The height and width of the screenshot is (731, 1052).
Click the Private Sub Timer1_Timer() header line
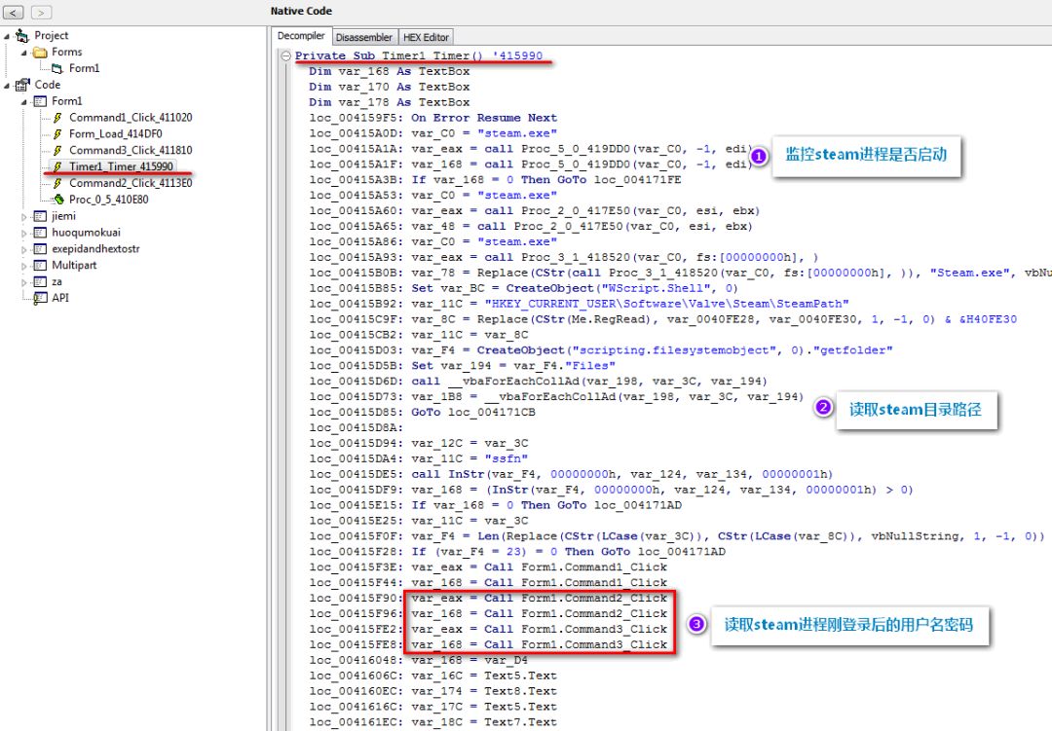pyautogui.click(x=419, y=55)
